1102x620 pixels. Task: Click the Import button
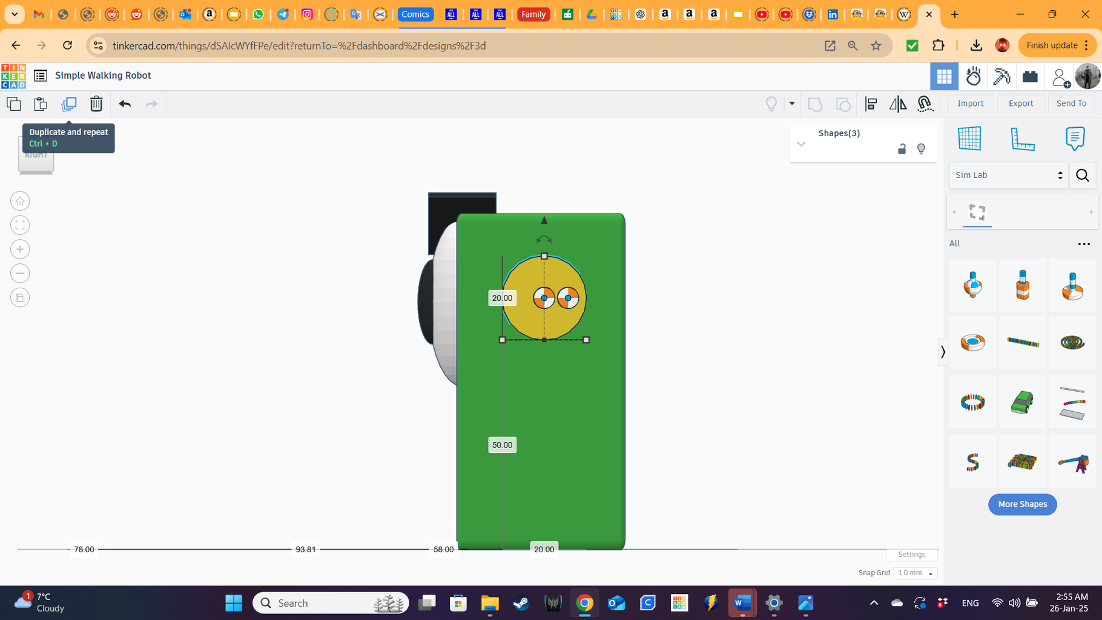pos(970,104)
